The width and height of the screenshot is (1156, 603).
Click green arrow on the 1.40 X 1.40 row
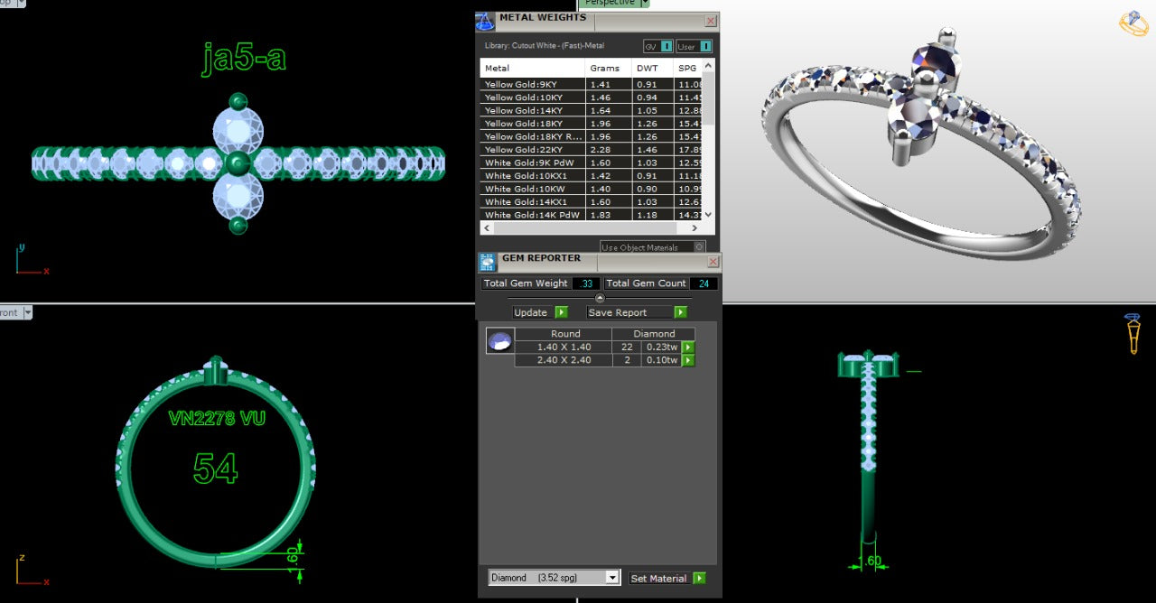click(688, 348)
